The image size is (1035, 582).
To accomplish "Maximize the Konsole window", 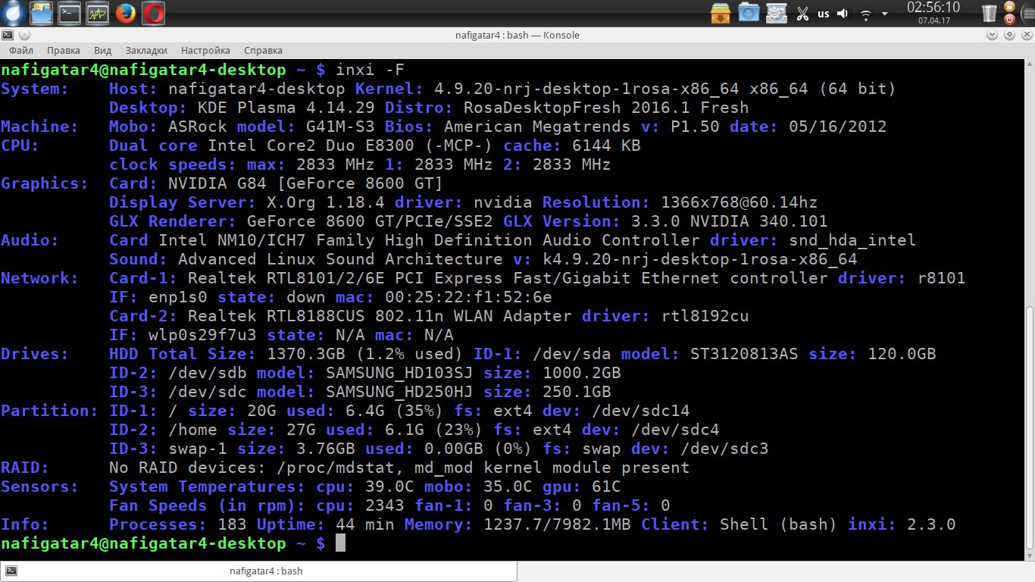I will tap(1008, 35).
